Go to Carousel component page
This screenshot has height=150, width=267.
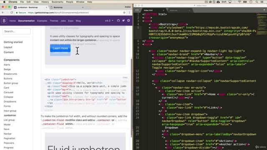point(8,92)
